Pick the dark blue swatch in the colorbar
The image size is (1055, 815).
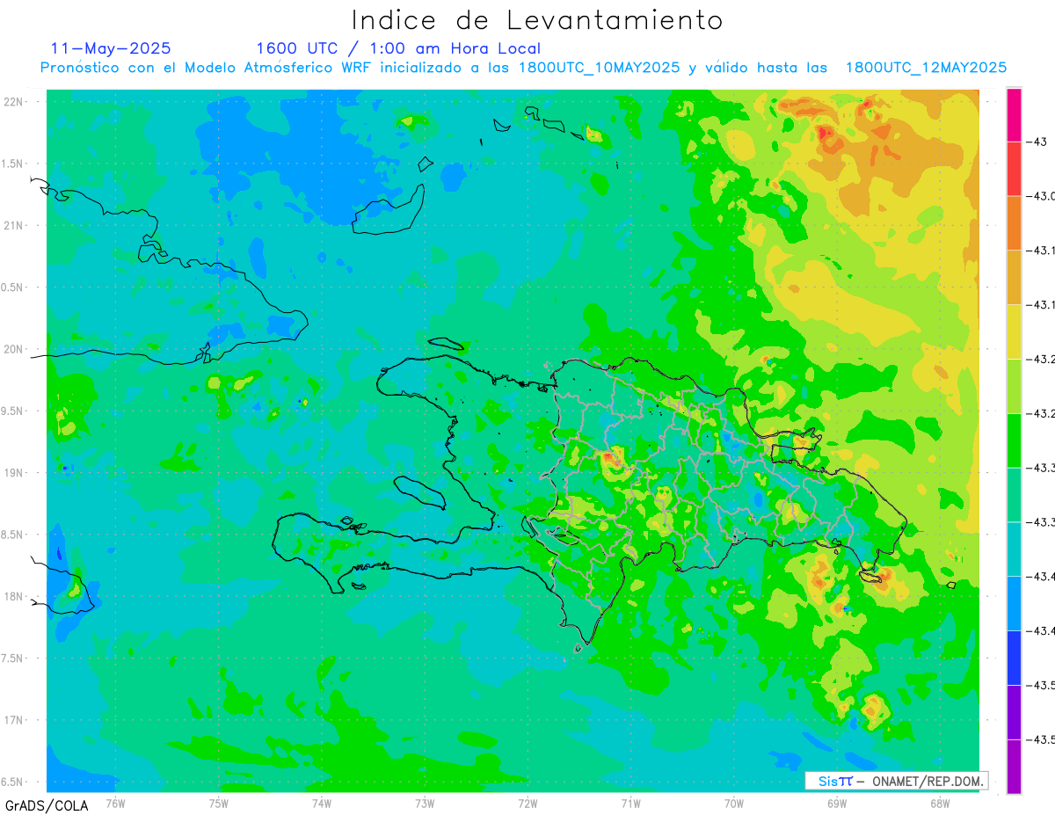[1014, 658]
